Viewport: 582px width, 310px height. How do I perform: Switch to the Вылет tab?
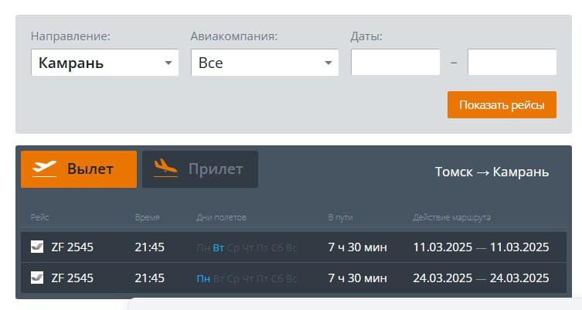tap(79, 169)
